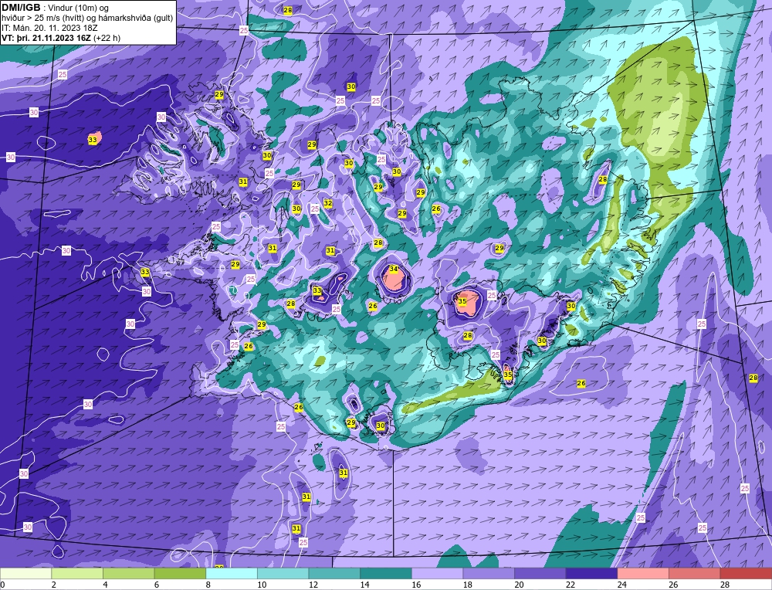The height and width of the screenshot is (590, 772).
Task: Click the "DMI/IGB : Vindur (10m) og" title line
Action: 56,8
